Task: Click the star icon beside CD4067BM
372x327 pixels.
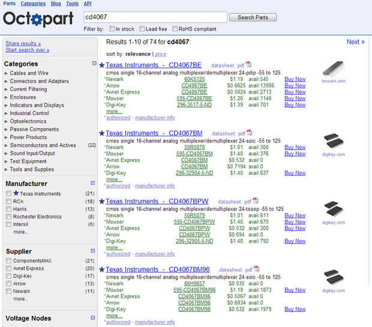Action: (x=102, y=133)
